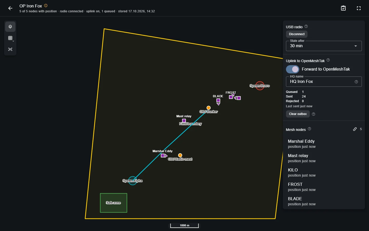Image resolution: width=369 pixels, height=231 pixels.
Task: Enter fullscreen map view
Action: coord(359,8)
